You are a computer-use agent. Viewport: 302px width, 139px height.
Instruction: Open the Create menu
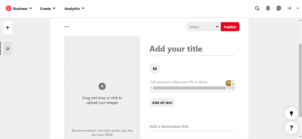click(x=48, y=8)
